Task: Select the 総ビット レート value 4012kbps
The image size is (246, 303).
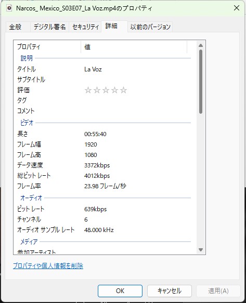Action: (x=97, y=176)
